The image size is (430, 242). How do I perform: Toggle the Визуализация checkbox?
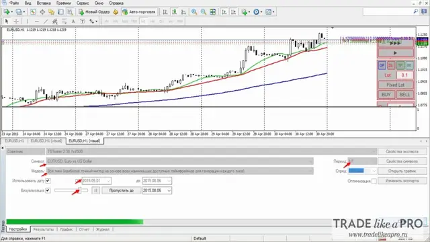tap(48, 190)
